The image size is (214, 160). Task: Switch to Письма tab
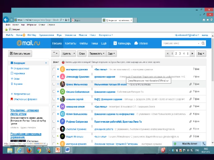pos(57,43)
